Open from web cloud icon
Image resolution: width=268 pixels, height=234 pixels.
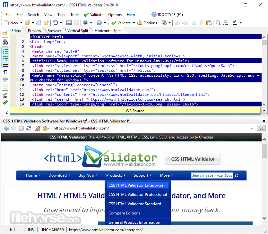click(x=39, y=23)
